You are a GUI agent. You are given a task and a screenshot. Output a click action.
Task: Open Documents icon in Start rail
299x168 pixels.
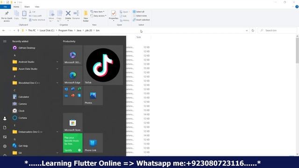pyautogui.click(x=5, y=127)
